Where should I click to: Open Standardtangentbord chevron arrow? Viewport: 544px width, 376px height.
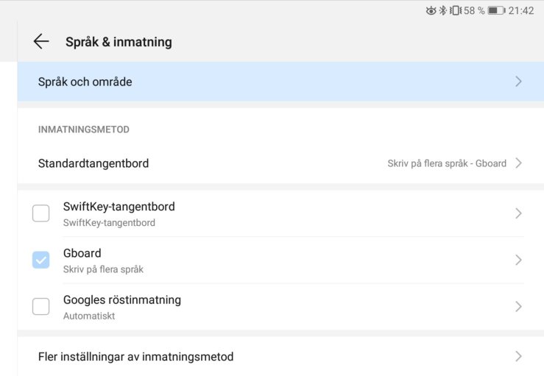tap(518, 163)
